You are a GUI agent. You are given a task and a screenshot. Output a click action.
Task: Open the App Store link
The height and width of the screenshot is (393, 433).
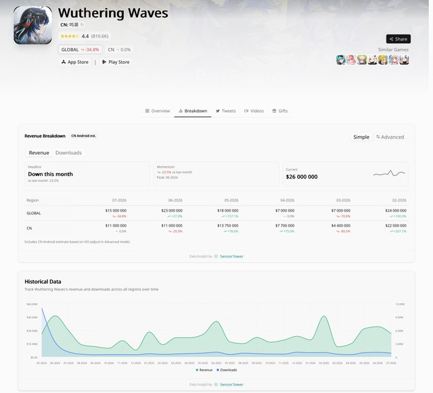tap(75, 62)
